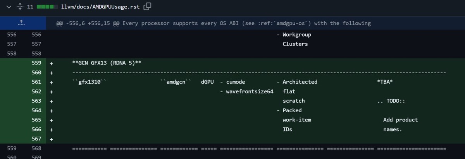Copy the AMDGPUUsage.rst file path
This screenshot has width=465, height=159.
(x=147, y=7)
